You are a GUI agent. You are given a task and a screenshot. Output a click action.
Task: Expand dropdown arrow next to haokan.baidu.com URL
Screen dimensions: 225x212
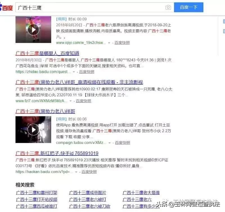[76, 172]
